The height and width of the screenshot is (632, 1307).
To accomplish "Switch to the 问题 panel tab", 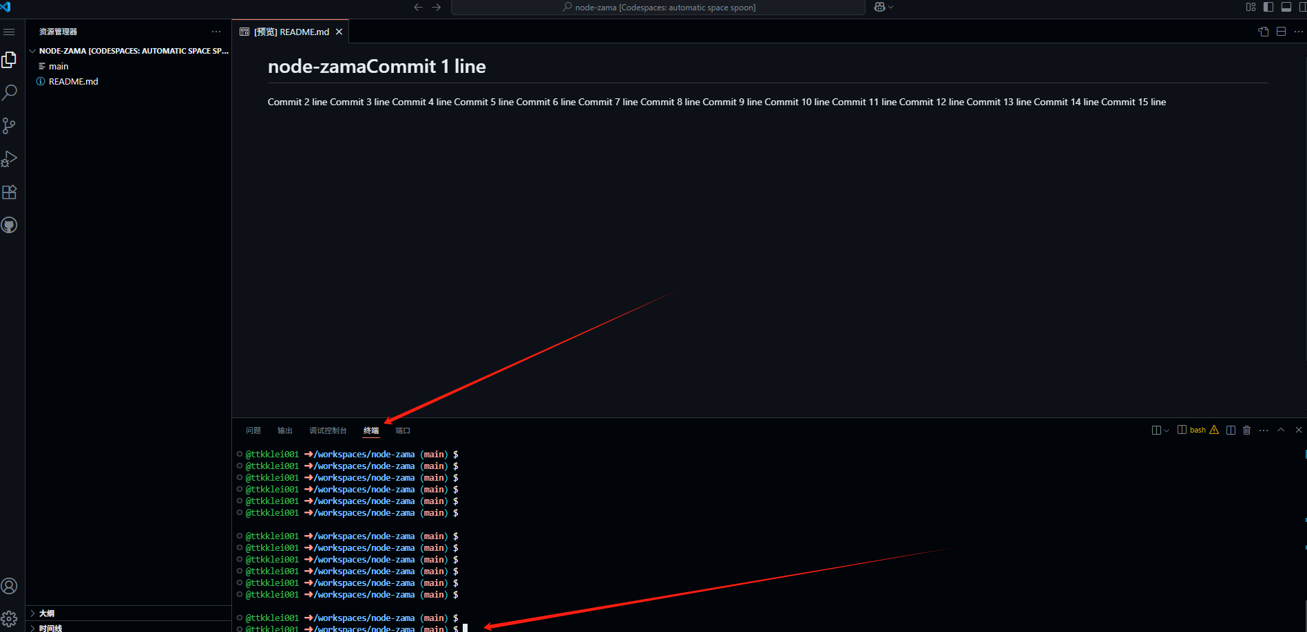I will tap(253, 431).
